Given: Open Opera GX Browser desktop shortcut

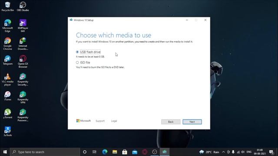Looking at the screenshot, I should [x=23, y=62].
